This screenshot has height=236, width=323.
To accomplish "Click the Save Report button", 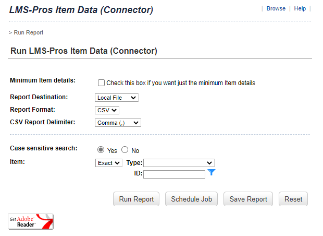I will coord(248,199).
